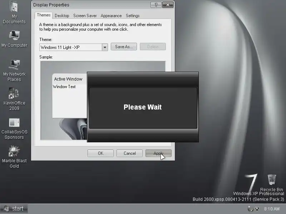286x214 pixels.
Task: Open the Appearance tab
Action: tap(111, 16)
